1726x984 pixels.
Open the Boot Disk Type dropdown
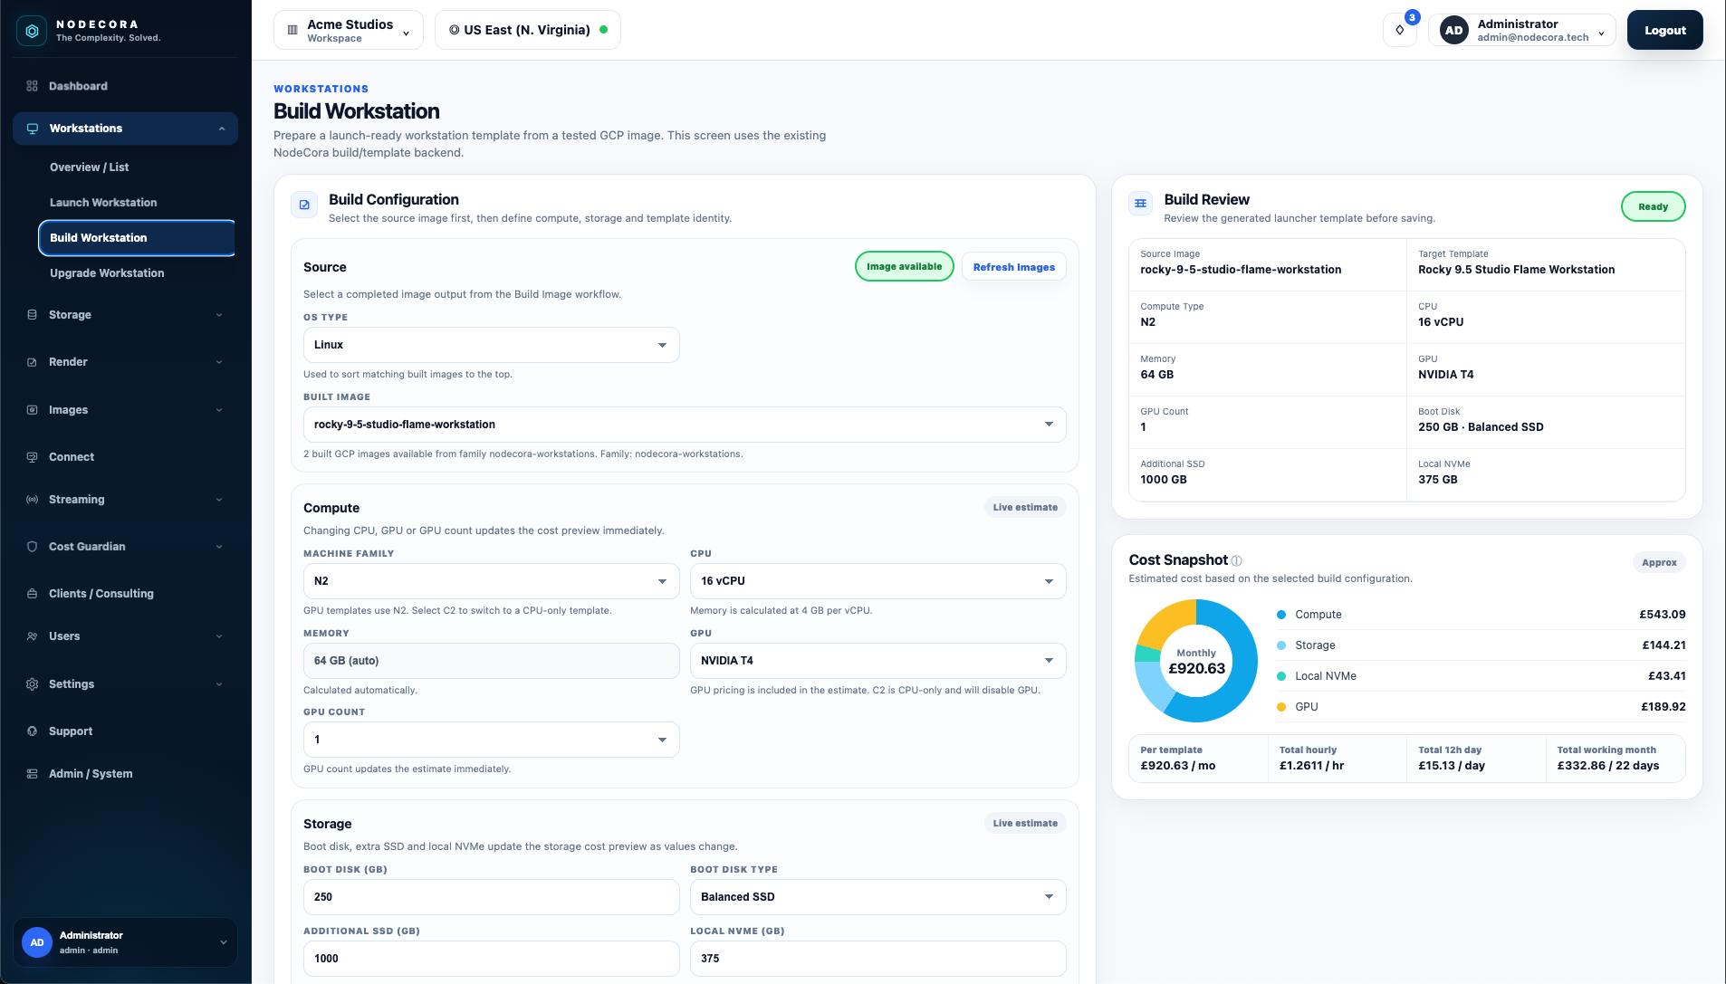878,897
